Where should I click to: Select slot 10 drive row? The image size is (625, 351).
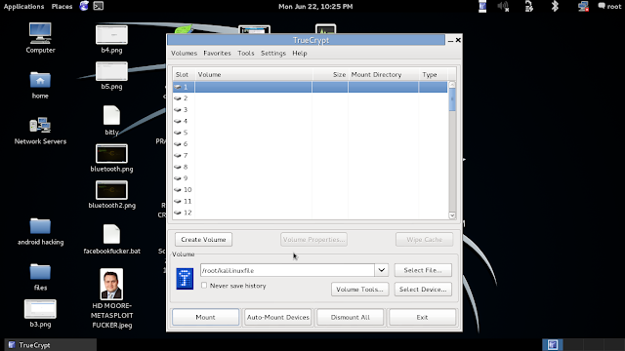coord(311,189)
